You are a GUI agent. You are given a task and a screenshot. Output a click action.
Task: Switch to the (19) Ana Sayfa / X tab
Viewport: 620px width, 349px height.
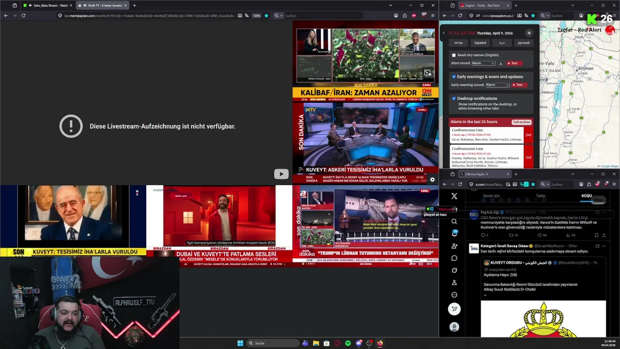click(484, 174)
